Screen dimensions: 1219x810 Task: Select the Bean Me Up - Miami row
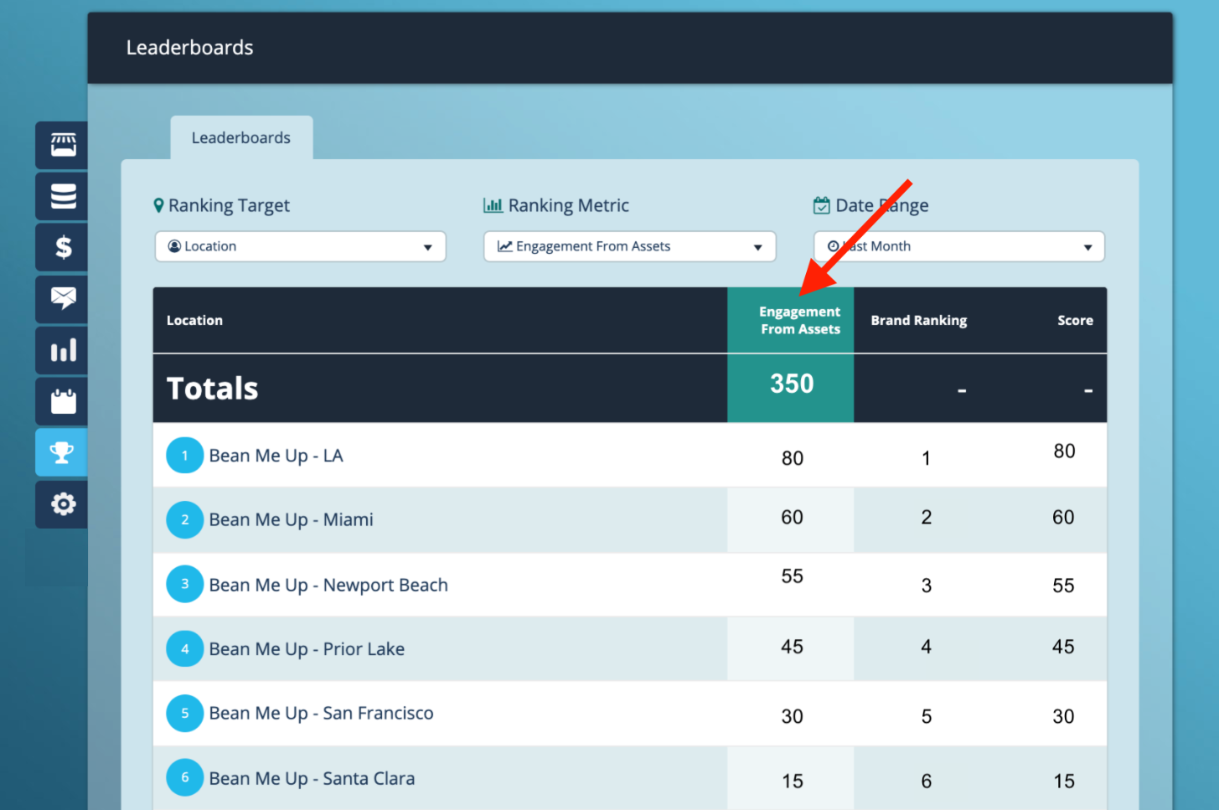[x=629, y=520]
